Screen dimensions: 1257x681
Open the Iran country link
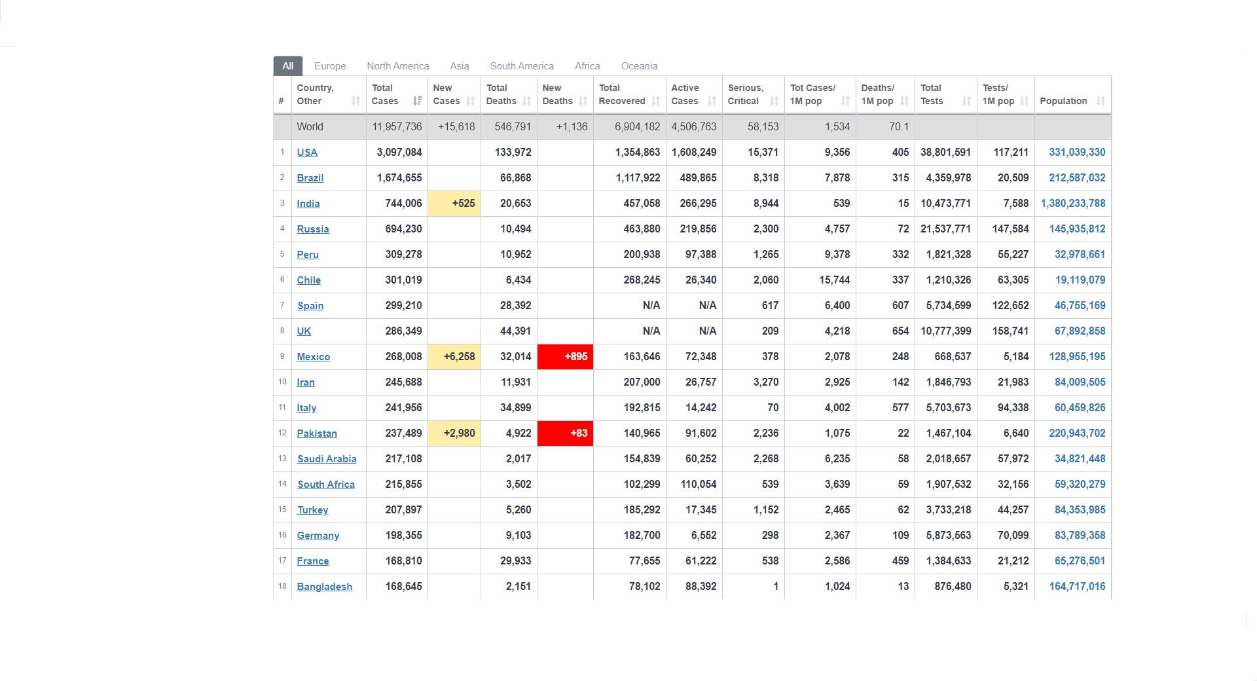click(306, 382)
